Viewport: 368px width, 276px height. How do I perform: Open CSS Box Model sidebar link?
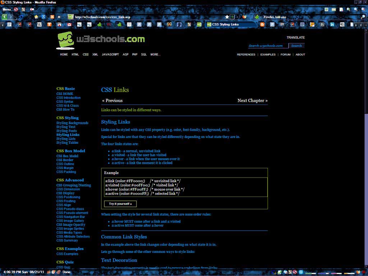point(67,156)
